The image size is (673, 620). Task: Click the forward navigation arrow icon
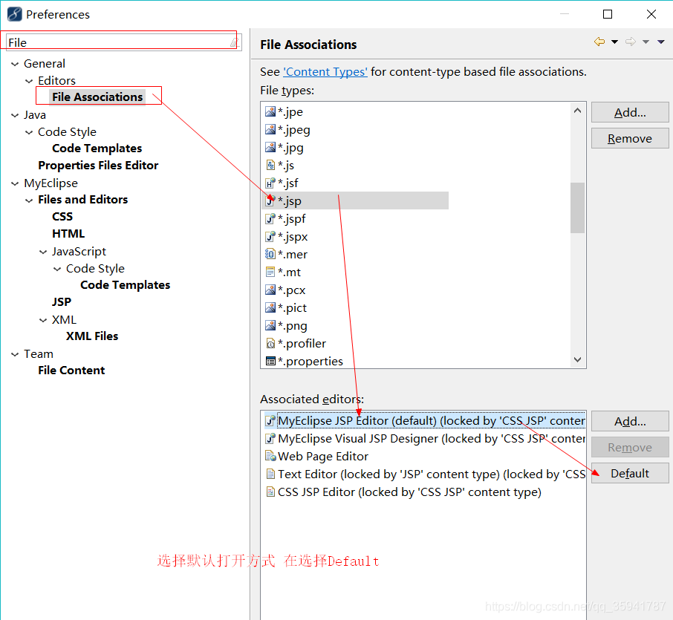630,42
